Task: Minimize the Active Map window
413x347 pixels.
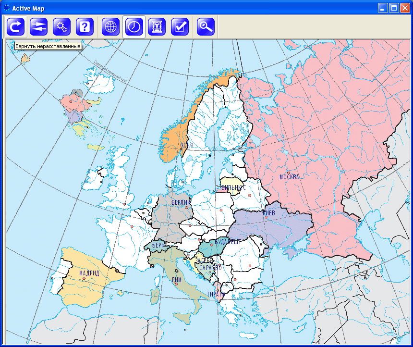Action: [382, 8]
